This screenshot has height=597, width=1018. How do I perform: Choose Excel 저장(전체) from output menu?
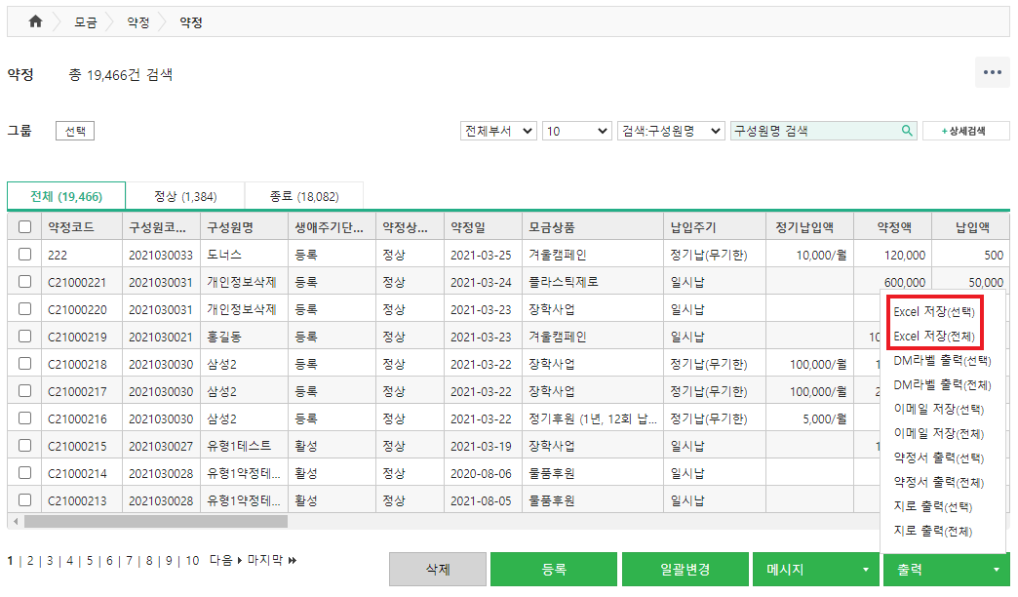932,336
